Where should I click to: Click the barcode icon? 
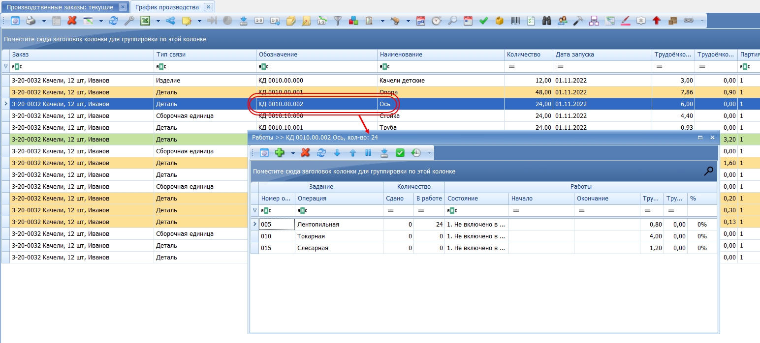click(x=515, y=21)
